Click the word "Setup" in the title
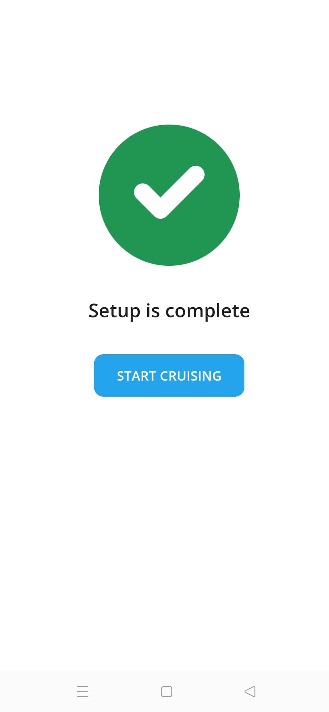Viewport: 329px width, 712px height. point(114,311)
